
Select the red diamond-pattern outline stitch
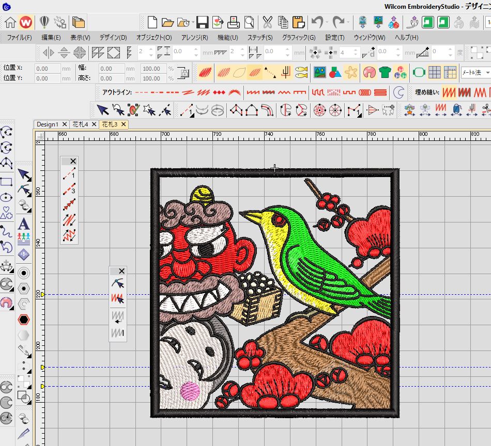[x=219, y=92]
